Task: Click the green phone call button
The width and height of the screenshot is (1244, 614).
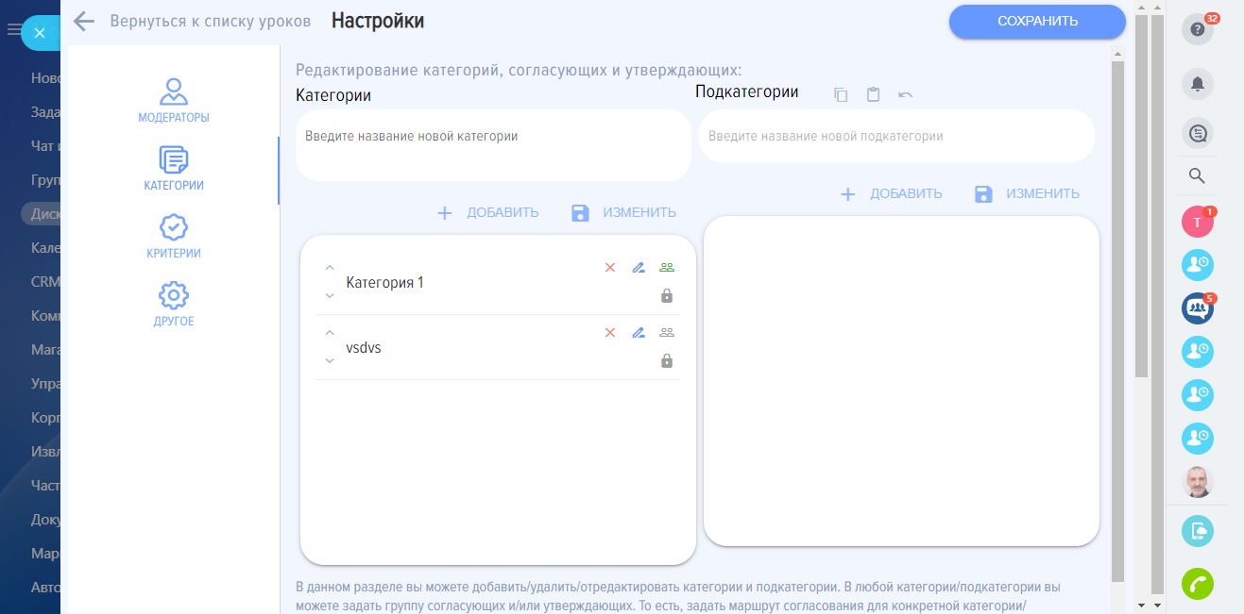Action: pos(1198,584)
